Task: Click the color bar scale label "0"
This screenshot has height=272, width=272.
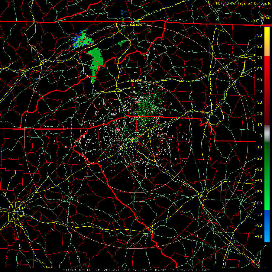Action: [x=261, y=136]
